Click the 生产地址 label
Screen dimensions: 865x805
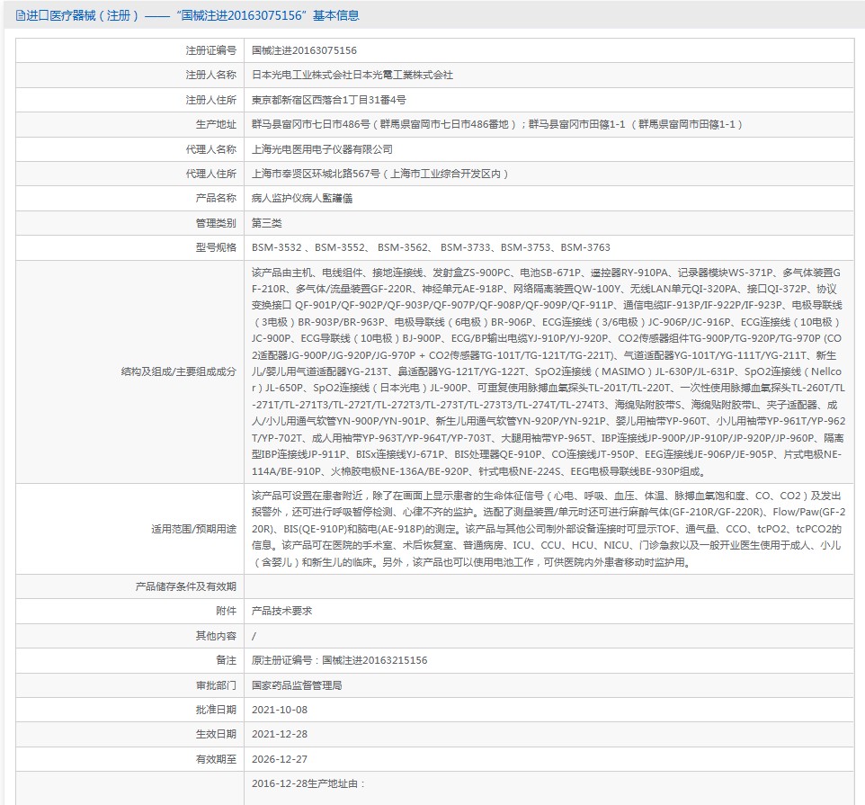point(216,125)
